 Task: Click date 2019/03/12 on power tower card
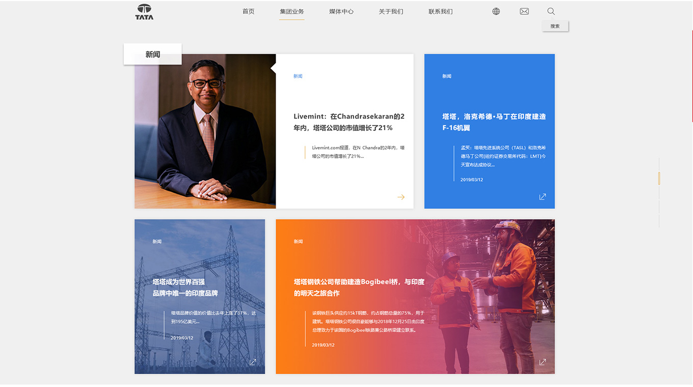tap(182, 338)
